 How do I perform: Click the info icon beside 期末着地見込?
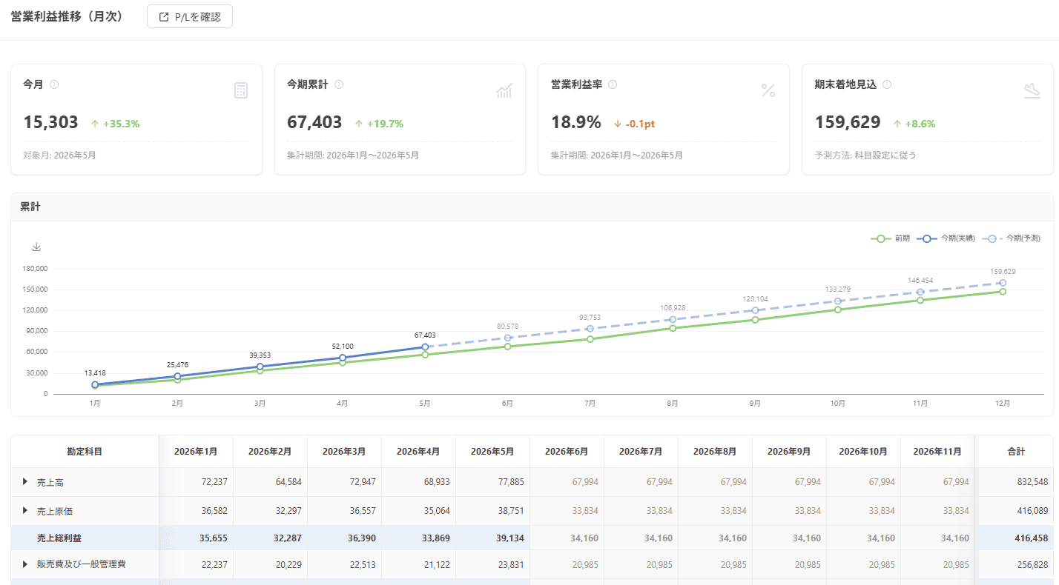point(887,84)
